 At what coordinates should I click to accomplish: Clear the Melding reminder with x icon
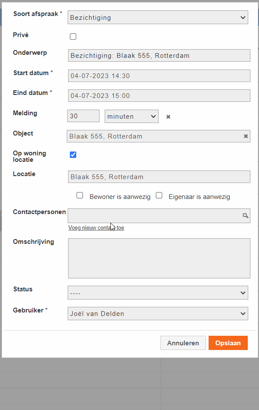168,117
